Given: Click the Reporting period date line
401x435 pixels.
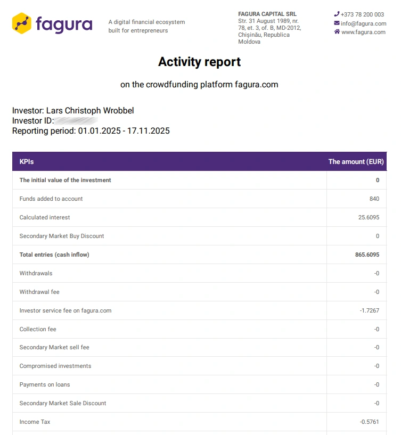Looking at the screenshot, I should 91,131.
